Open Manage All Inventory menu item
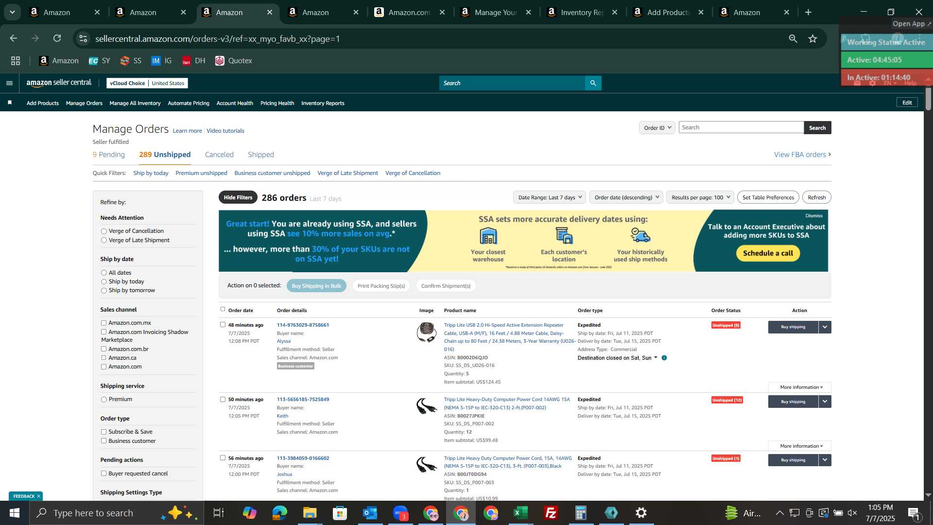This screenshot has width=933, height=525. click(135, 103)
